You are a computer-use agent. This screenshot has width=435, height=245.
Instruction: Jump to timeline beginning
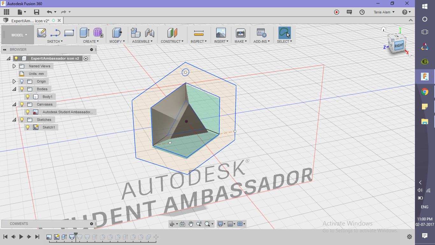(5, 237)
